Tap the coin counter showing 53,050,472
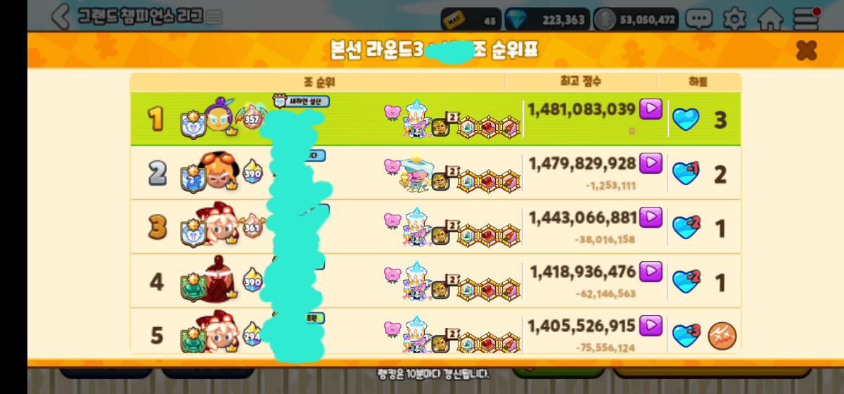Viewport: 844px width, 394px height. click(x=636, y=19)
